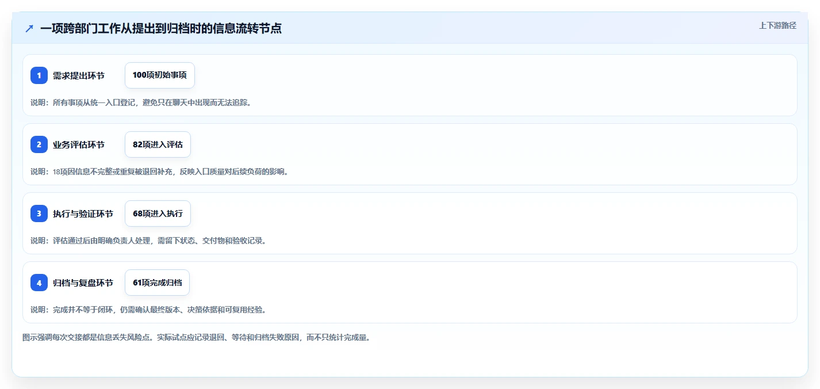820x389 pixels.
Task: Click the note about 18项因信息不完整
Action: (x=159, y=171)
